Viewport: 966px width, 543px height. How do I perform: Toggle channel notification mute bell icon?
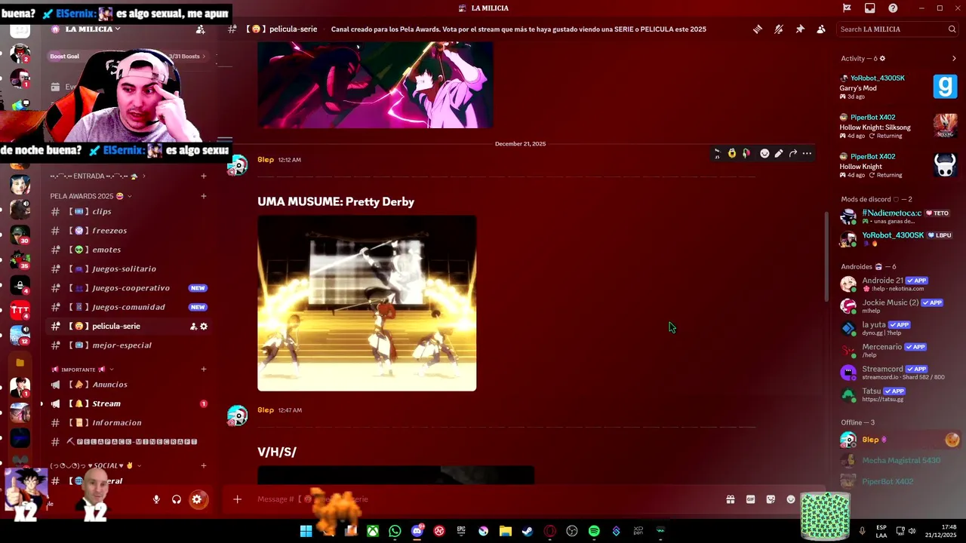778,29
